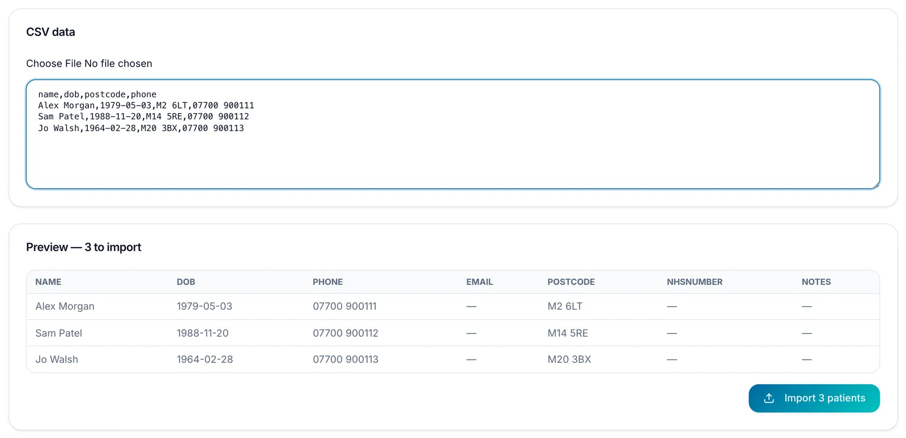Click the Alex Morgan line in CSV textarea
The height and width of the screenshot is (438, 906).
pos(146,106)
